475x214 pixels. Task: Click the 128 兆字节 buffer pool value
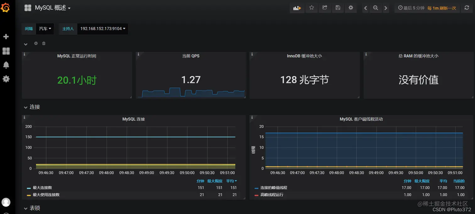pyautogui.click(x=304, y=80)
